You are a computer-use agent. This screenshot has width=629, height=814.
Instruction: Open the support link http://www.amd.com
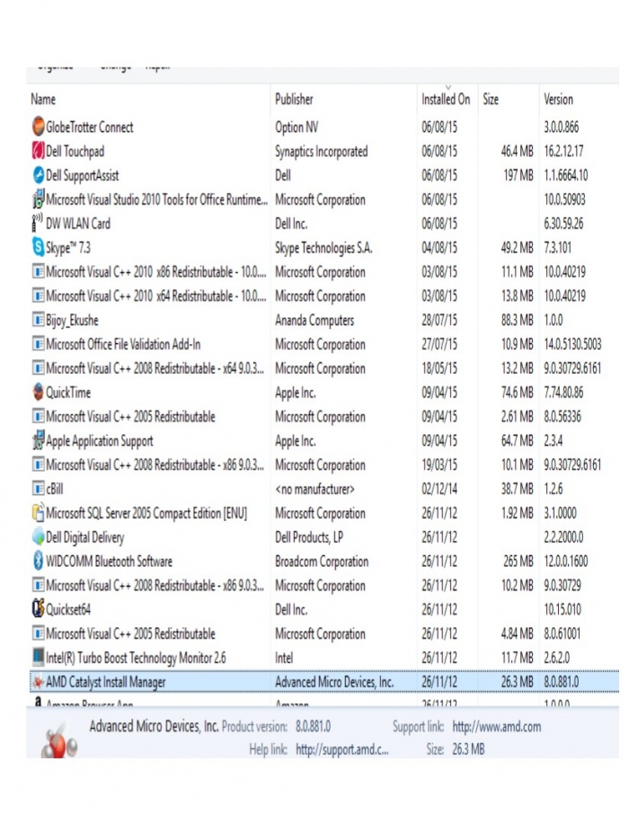coord(497,727)
